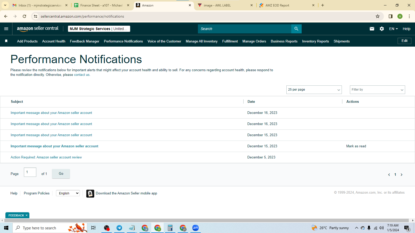The image size is (415, 233).
Task: Go to next page arrow
Action: [x=402, y=175]
